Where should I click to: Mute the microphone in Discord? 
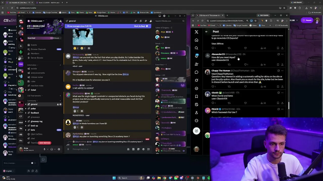point(44,149)
